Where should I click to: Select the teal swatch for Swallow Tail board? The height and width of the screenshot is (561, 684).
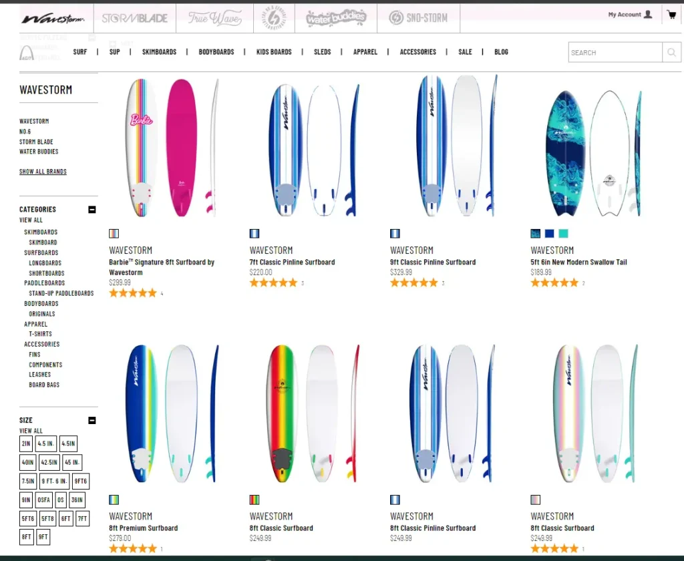[563, 234]
